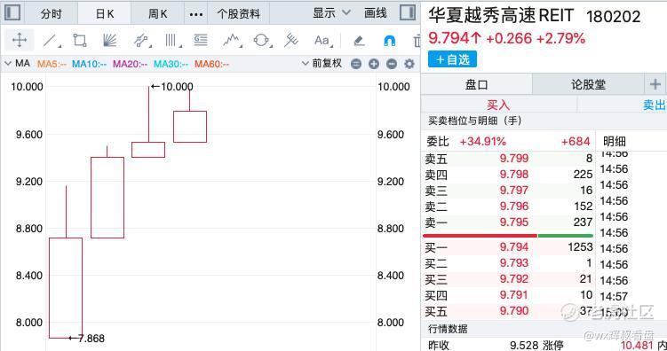Click the ←10.000 high price annotation

tap(171, 87)
